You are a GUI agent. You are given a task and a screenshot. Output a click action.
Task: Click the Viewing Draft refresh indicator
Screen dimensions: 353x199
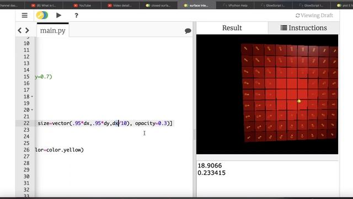pyautogui.click(x=314, y=15)
